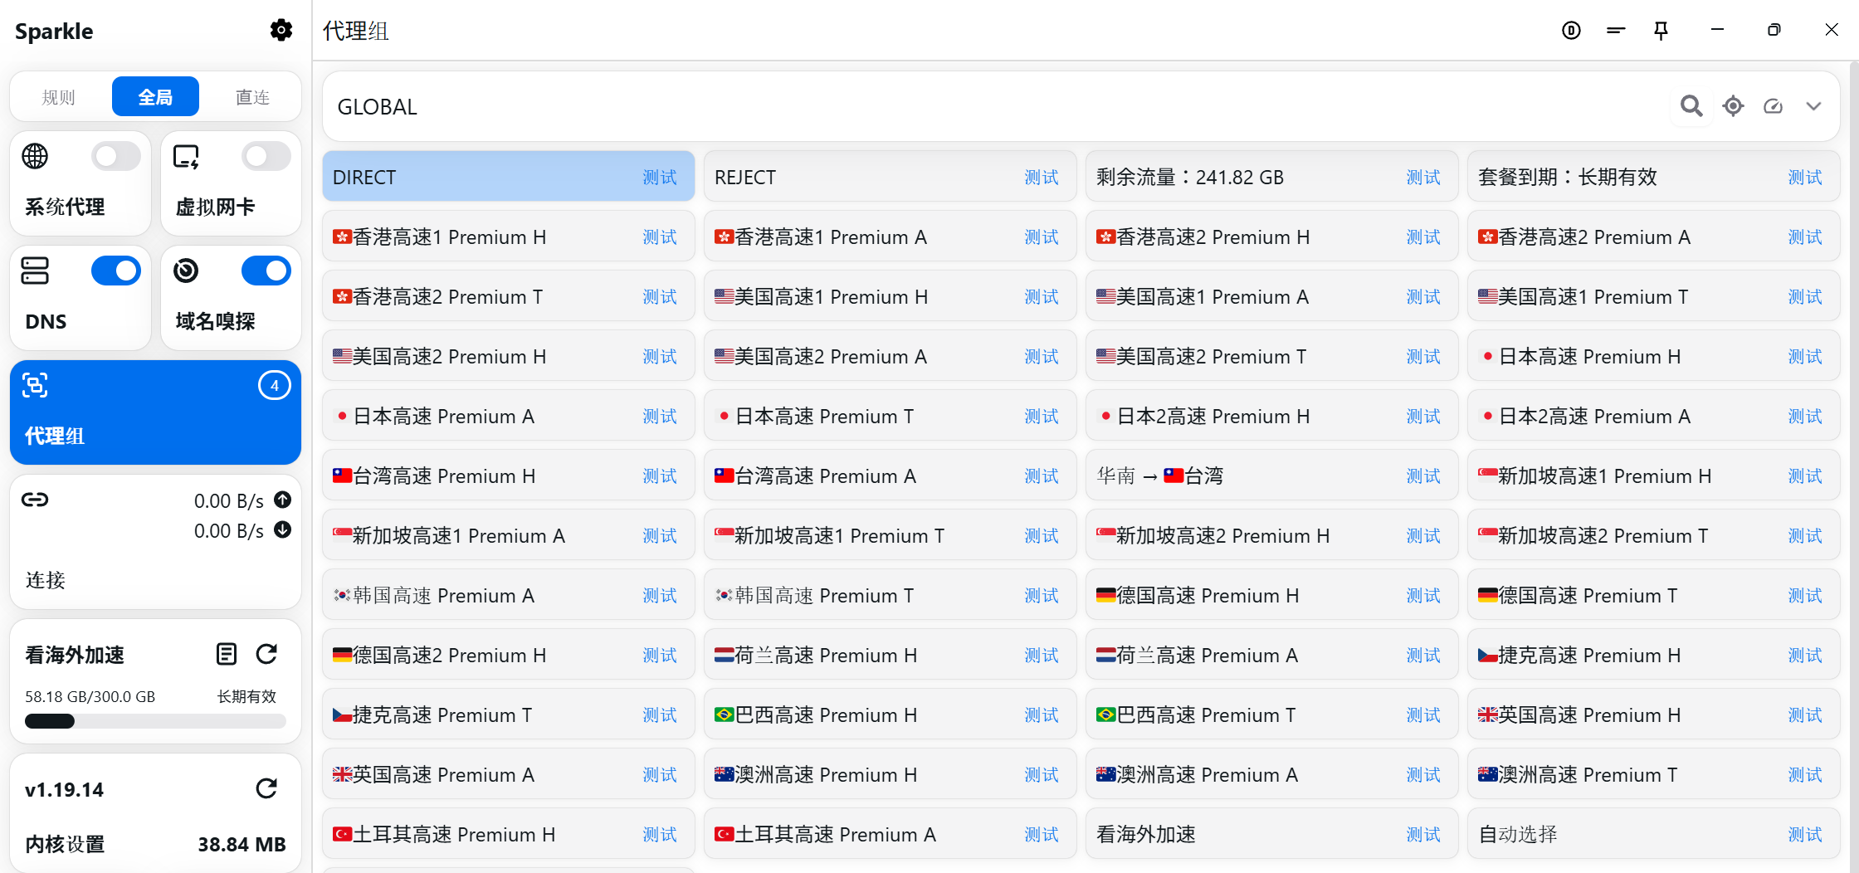Open settings via the gear icon

click(x=281, y=31)
